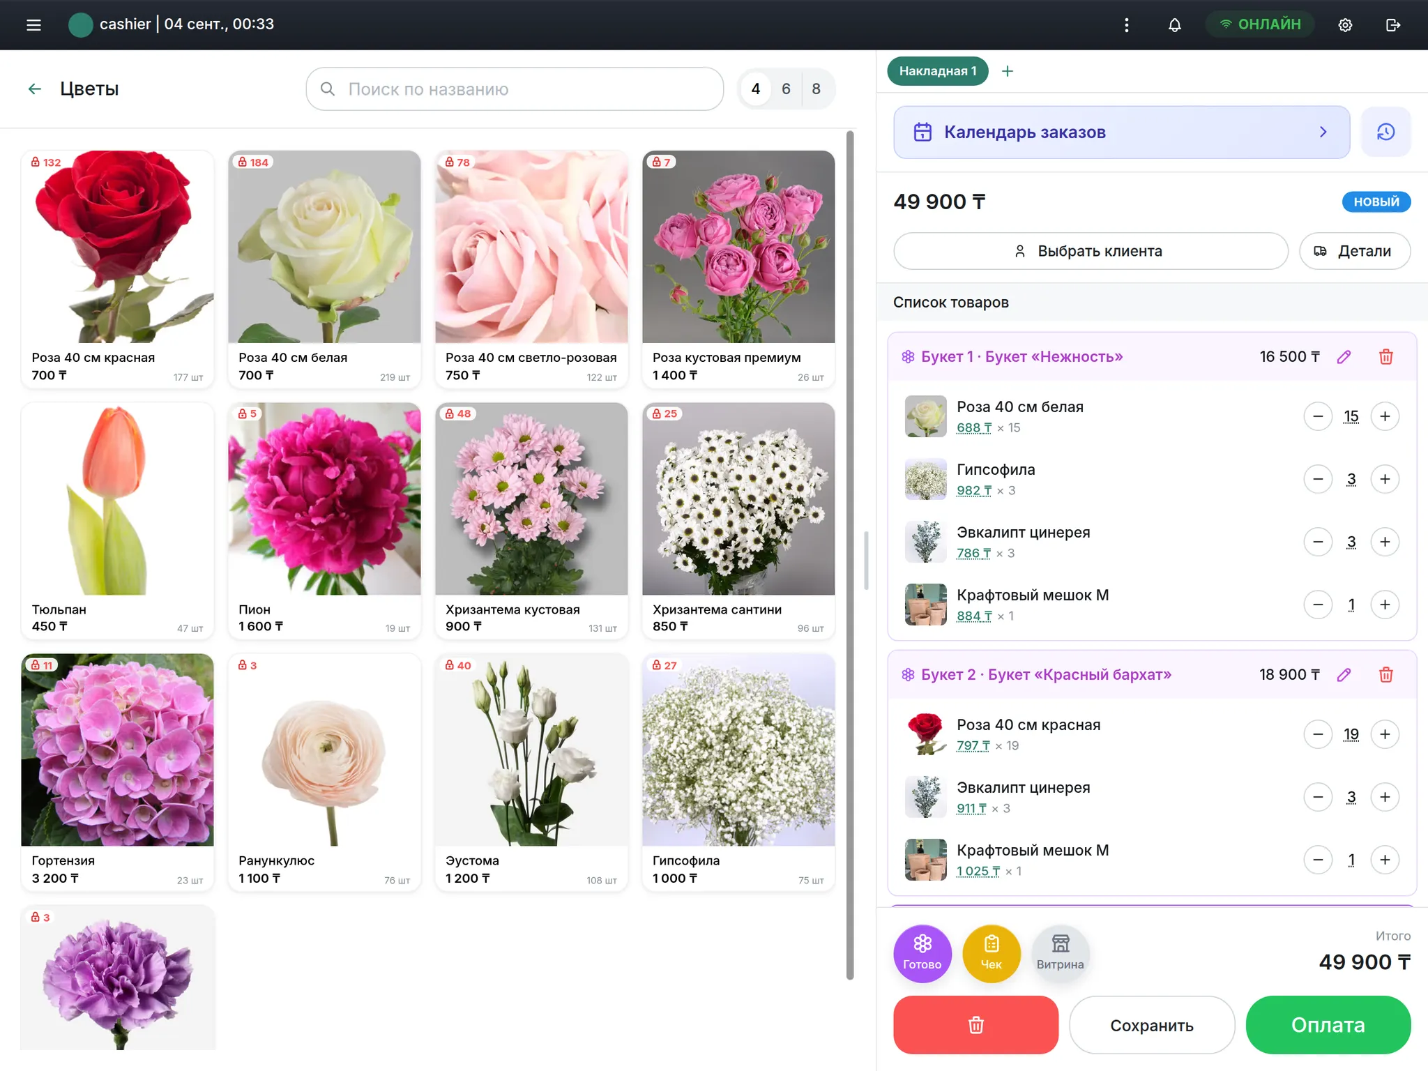The image size is (1428, 1071).
Task: Delete the whole order with red button
Action: (x=975, y=1025)
